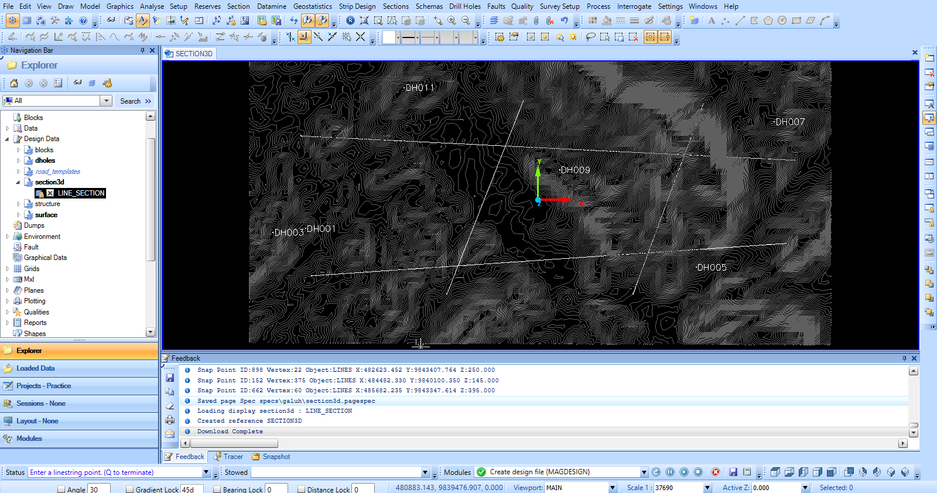Select the line drawing tool
937x493 pixels.
click(740, 20)
